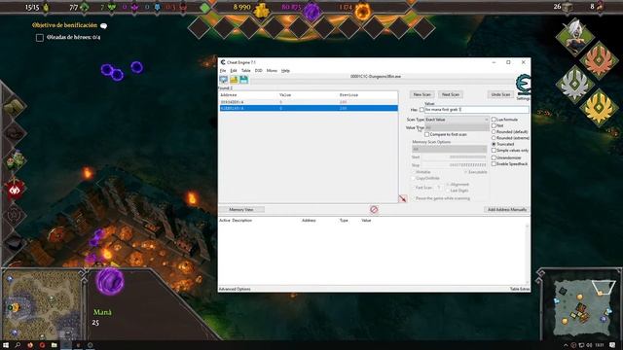
Task: Enable Simple values only
Action: coord(494,151)
